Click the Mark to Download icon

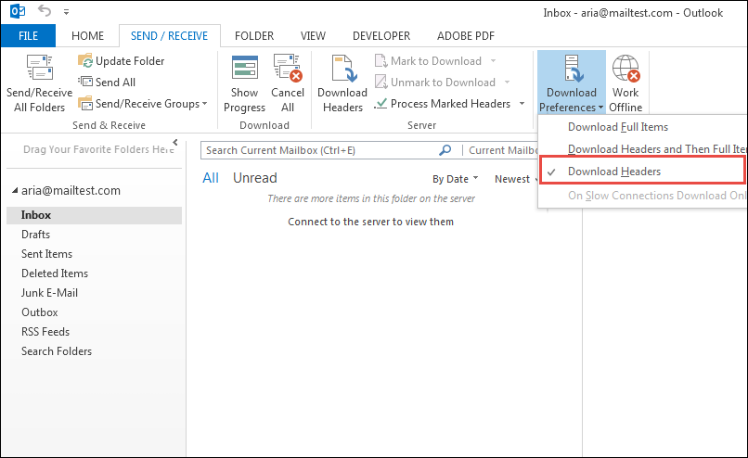pos(380,61)
